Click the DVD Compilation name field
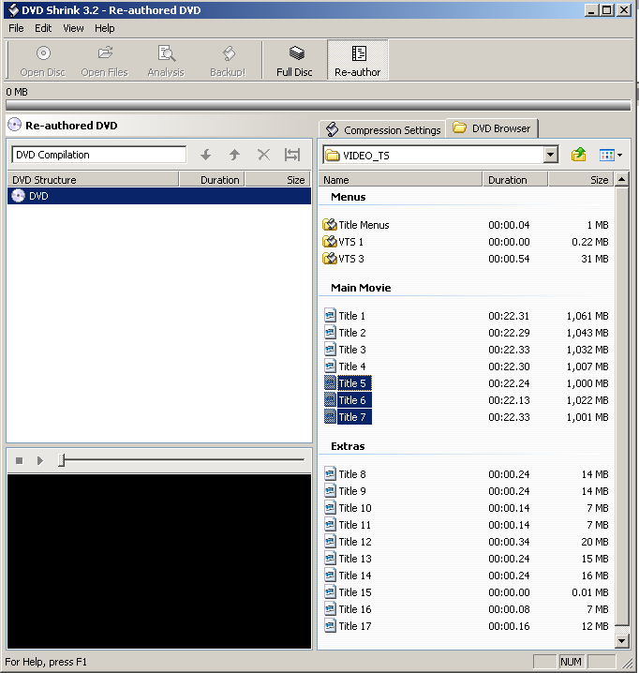The image size is (639, 673). pyautogui.click(x=99, y=155)
